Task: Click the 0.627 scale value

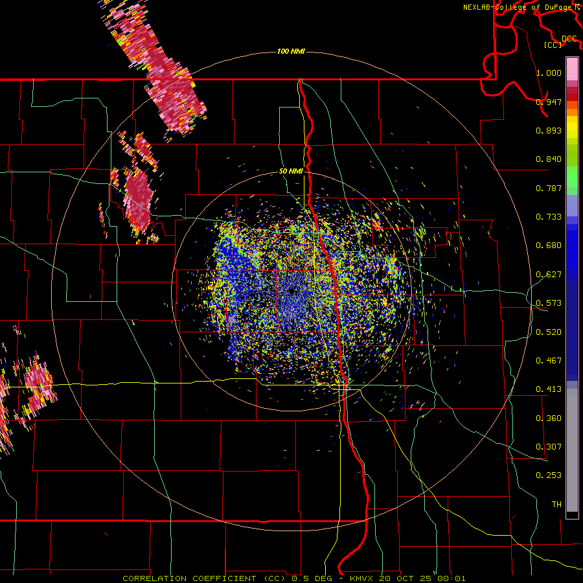Action: [549, 275]
